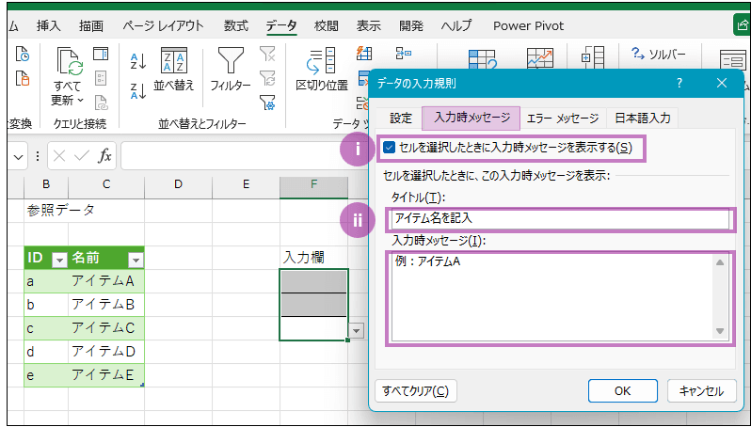Click Text to Columns (区切り位置) icon
This screenshot has width=751, height=427.
(322, 69)
